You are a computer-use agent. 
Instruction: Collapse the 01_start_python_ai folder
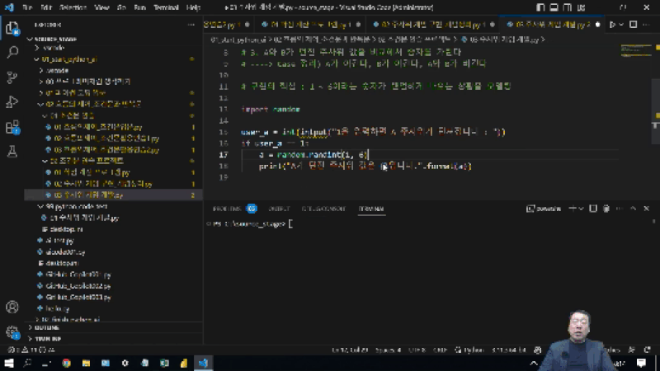pos(69,59)
